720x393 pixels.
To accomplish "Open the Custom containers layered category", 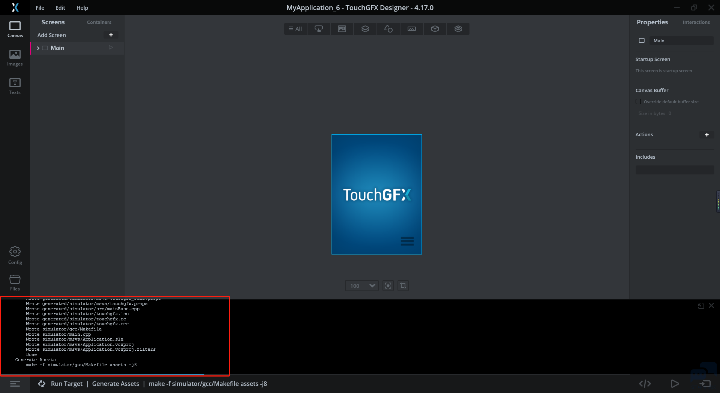I will click(x=458, y=29).
